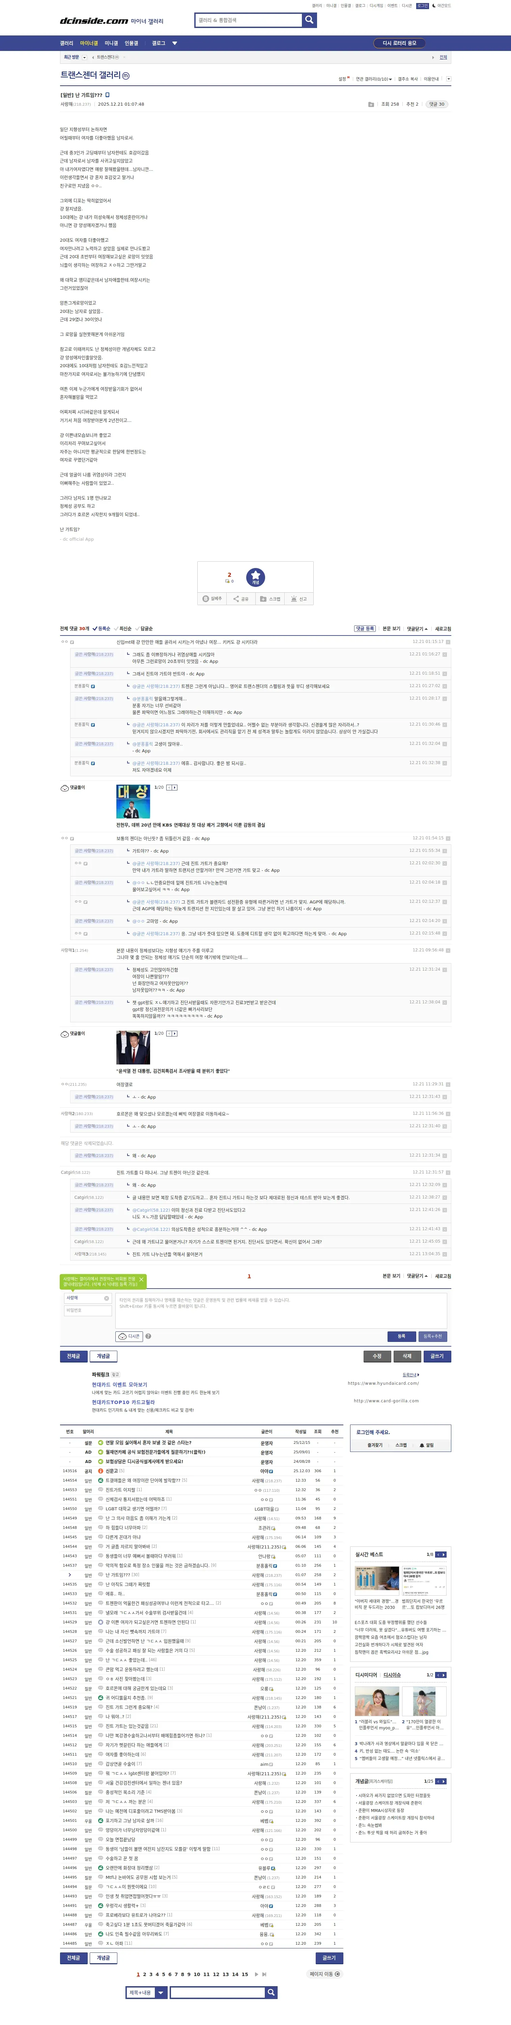Click the bottom search text field
The width and height of the screenshot is (511, 2025).
(218, 1993)
